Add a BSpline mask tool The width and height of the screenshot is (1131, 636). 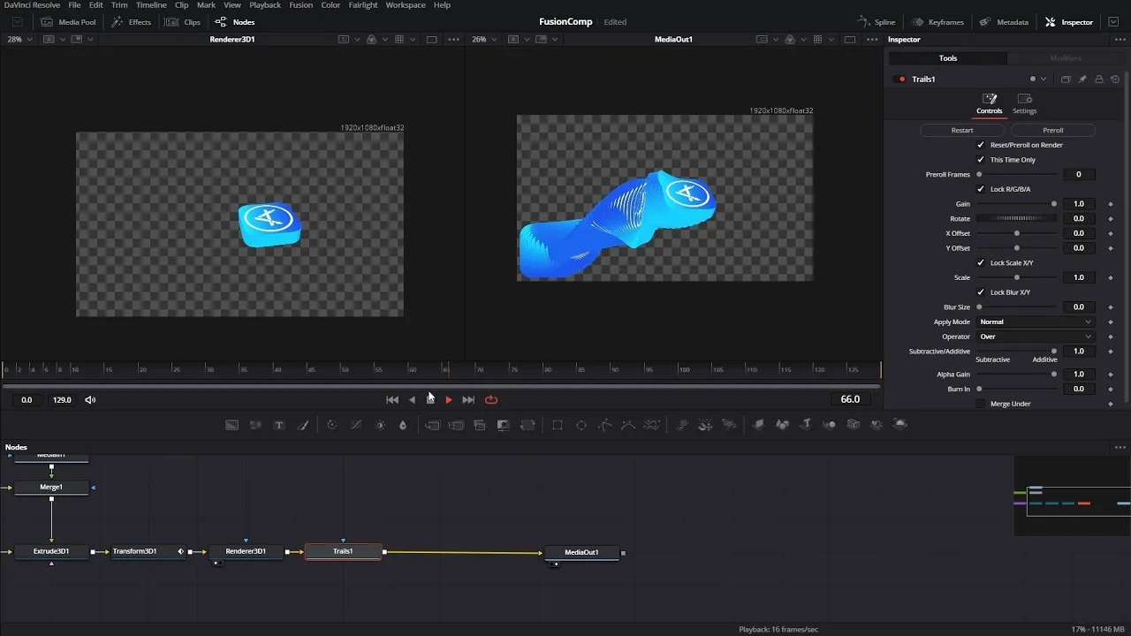click(628, 425)
